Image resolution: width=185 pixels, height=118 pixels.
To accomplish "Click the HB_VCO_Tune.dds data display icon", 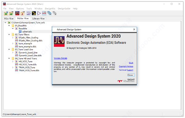I will (x=17, y=65).
